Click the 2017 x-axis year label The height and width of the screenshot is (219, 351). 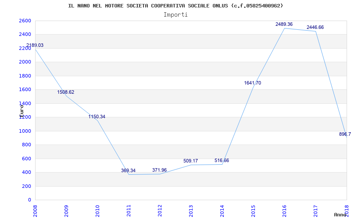pos(315,210)
